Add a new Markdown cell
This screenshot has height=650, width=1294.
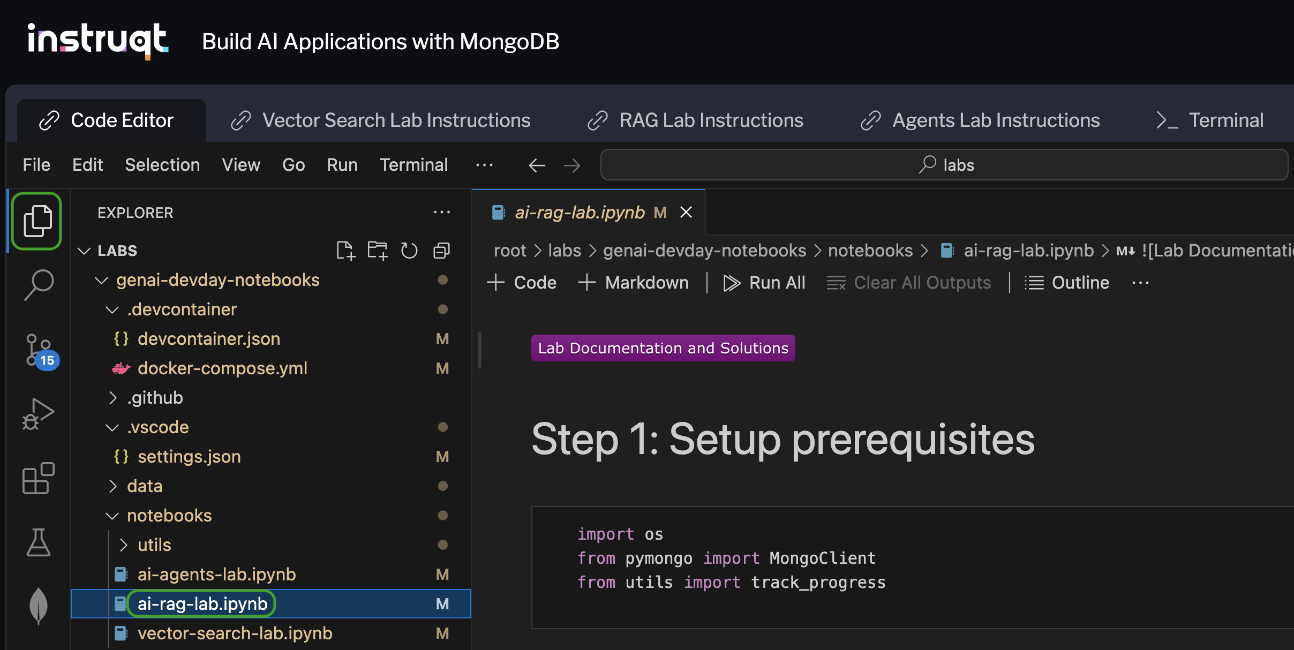634,283
